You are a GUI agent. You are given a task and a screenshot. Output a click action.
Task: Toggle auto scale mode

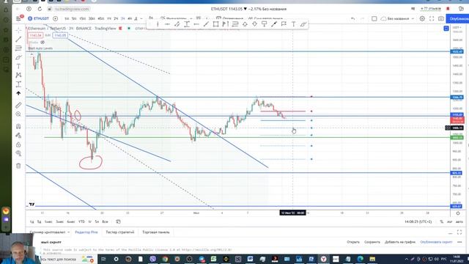pyautogui.click(x=459, y=221)
